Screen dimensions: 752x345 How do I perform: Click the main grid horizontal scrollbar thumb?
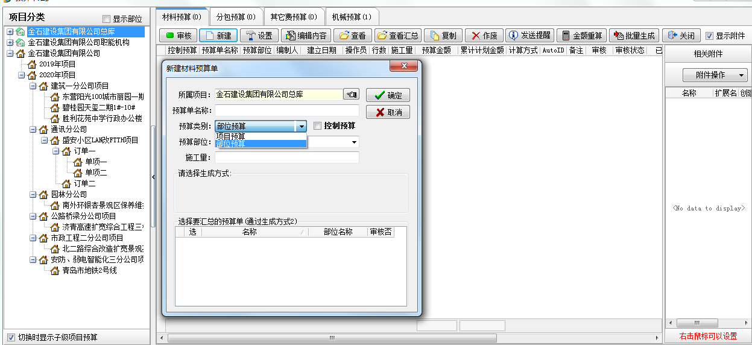point(332,338)
